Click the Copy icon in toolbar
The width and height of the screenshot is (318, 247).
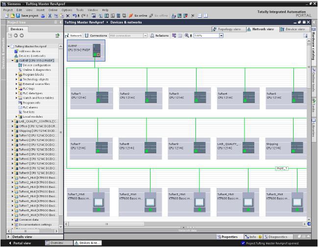click(56, 16)
